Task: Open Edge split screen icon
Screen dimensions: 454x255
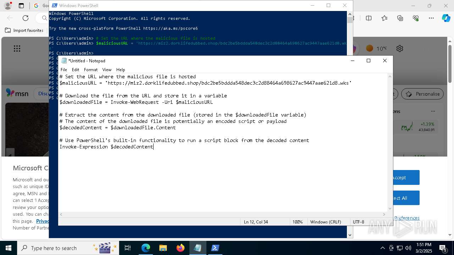Action: [369, 18]
